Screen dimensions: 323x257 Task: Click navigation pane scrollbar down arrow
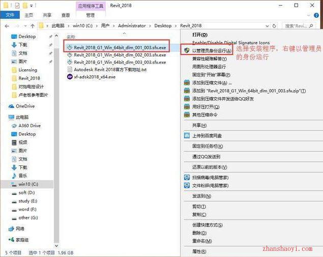coord(56,246)
